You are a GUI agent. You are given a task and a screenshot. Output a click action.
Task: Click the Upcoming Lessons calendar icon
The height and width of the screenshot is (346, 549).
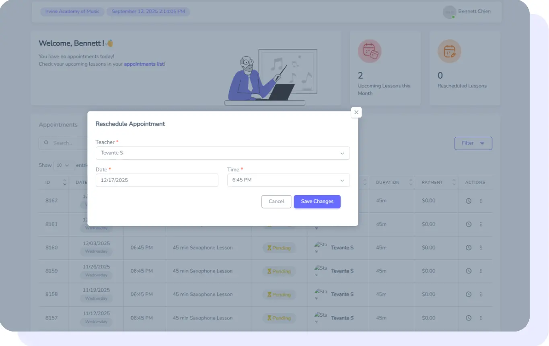tap(369, 51)
